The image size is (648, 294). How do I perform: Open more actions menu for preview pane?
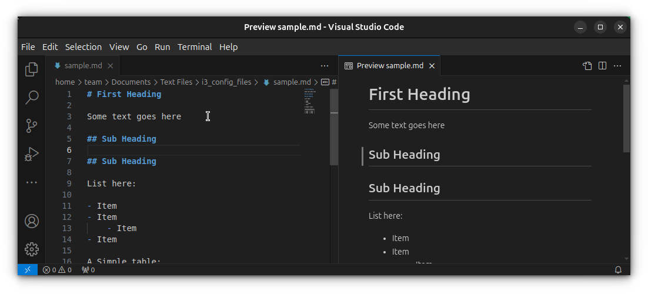[617, 66]
